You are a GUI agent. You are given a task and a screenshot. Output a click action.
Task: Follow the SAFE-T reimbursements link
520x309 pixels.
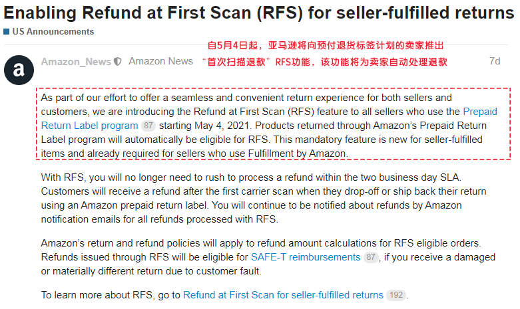coord(305,257)
